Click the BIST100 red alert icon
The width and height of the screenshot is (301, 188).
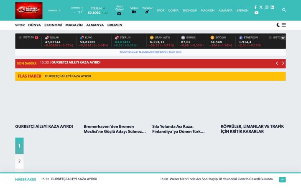pos(37,38)
